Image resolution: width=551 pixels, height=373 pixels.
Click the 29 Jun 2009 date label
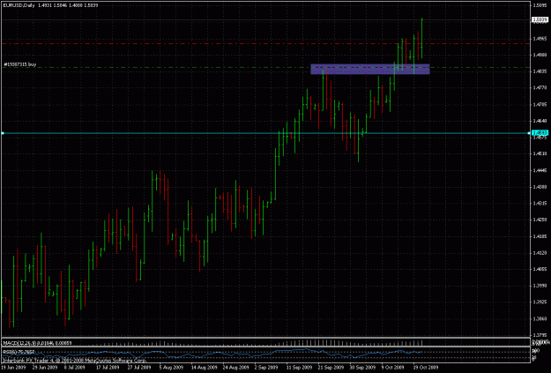tap(45, 368)
